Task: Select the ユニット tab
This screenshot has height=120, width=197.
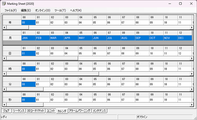Action: [x=51, y=111]
